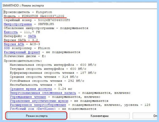Select the Производительность: heading
Viewport: 159px width, 122px height.
click(23, 61)
